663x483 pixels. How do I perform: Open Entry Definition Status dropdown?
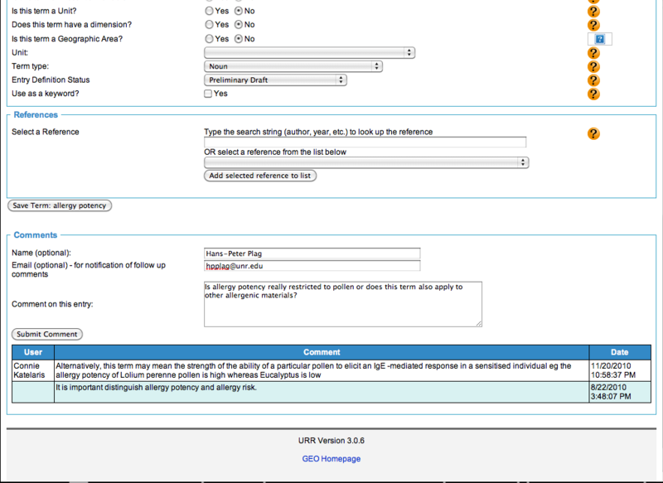(275, 80)
